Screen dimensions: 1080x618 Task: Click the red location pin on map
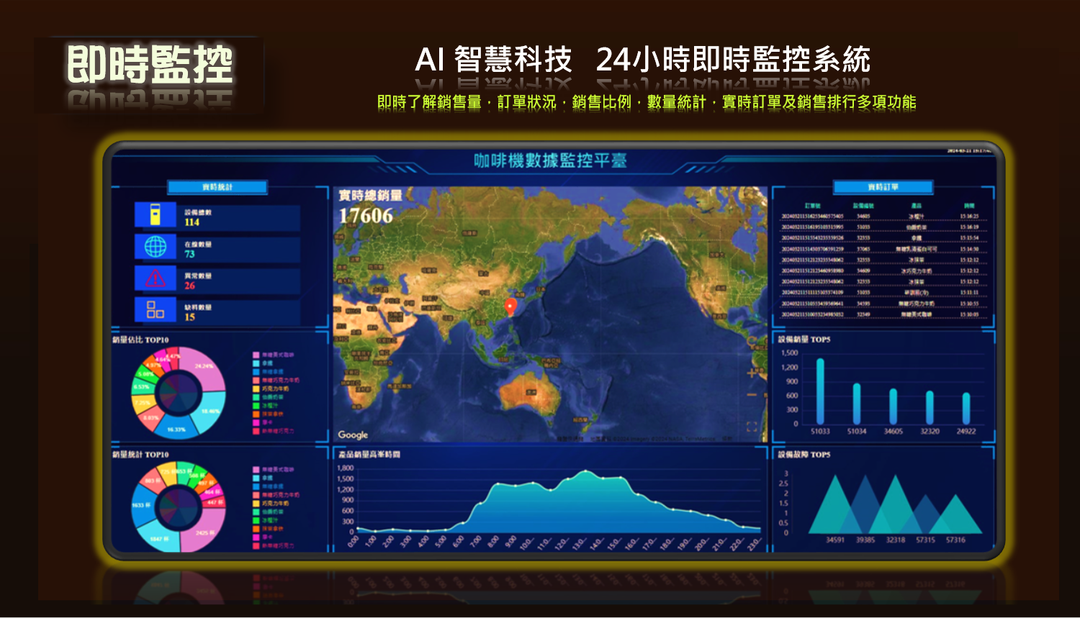click(510, 306)
